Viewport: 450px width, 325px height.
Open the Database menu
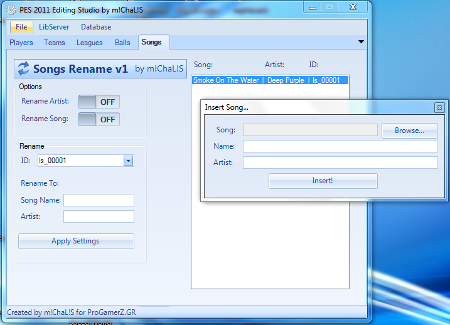(x=96, y=27)
